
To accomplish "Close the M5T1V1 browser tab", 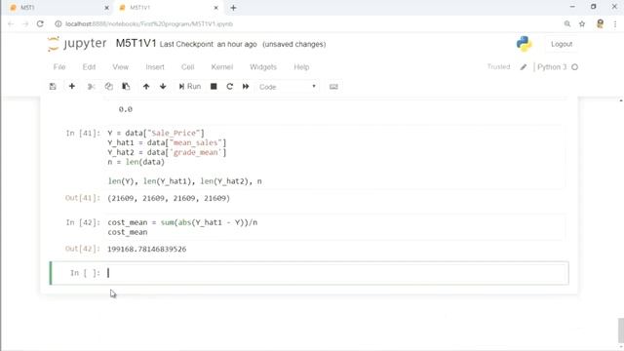I will (x=216, y=8).
